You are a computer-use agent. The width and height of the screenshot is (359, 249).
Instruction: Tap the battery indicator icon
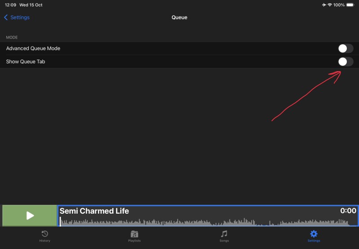point(351,5)
